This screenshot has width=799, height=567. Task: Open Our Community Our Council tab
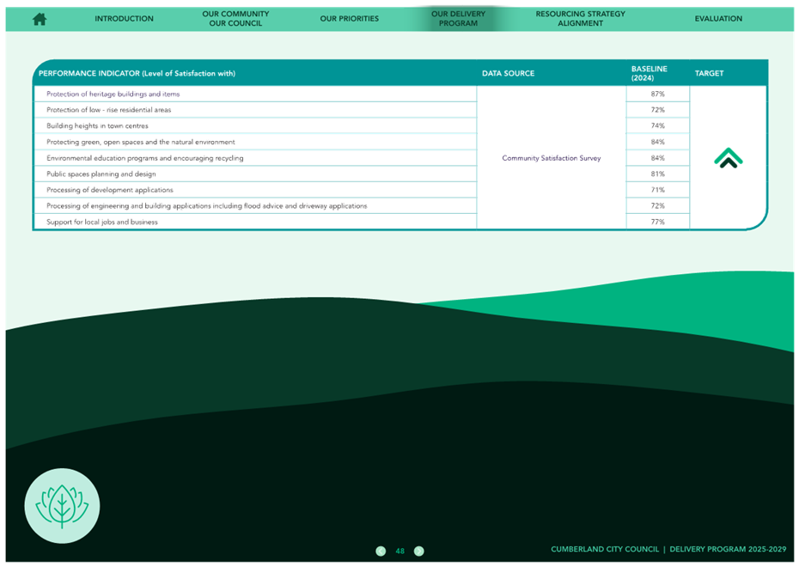click(235, 18)
